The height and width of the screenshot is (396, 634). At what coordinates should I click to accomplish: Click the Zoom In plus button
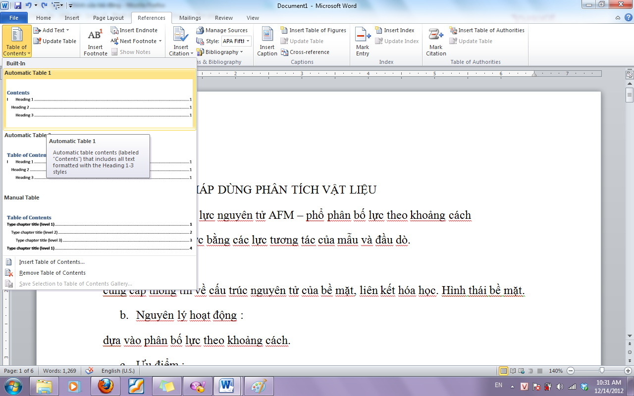(628, 371)
